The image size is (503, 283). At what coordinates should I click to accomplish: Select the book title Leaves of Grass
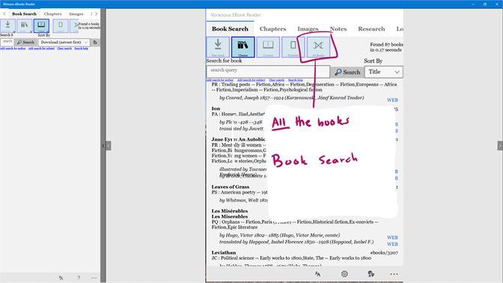[231, 186]
